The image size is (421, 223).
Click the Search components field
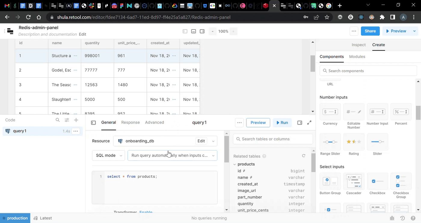(x=368, y=71)
